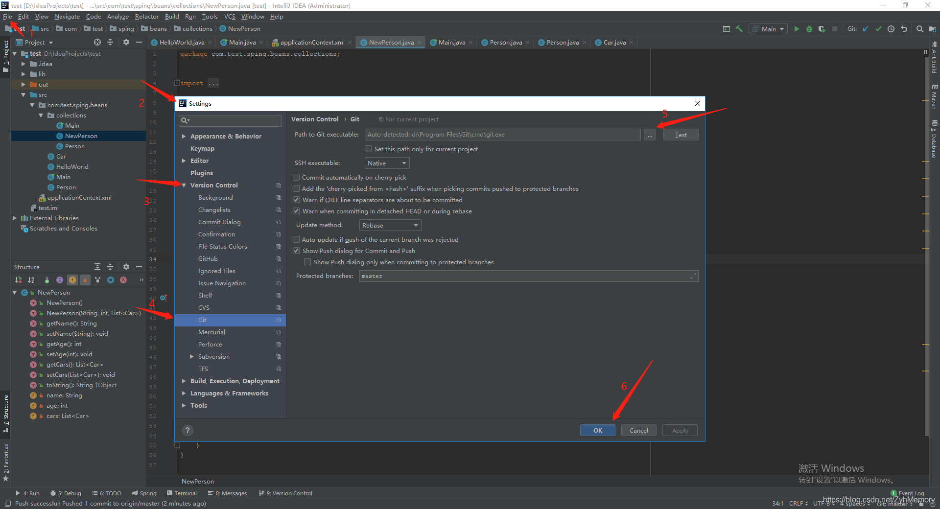The image size is (940, 509).
Task: Click the help question mark in Settings
Action: [188, 430]
